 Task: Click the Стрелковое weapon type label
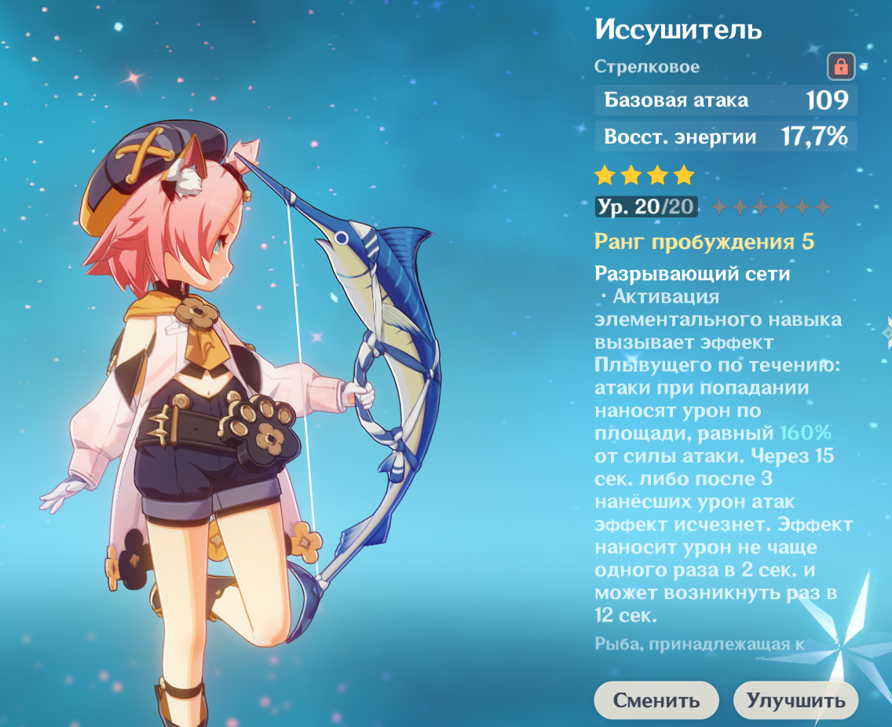pyautogui.click(x=647, y=67)
